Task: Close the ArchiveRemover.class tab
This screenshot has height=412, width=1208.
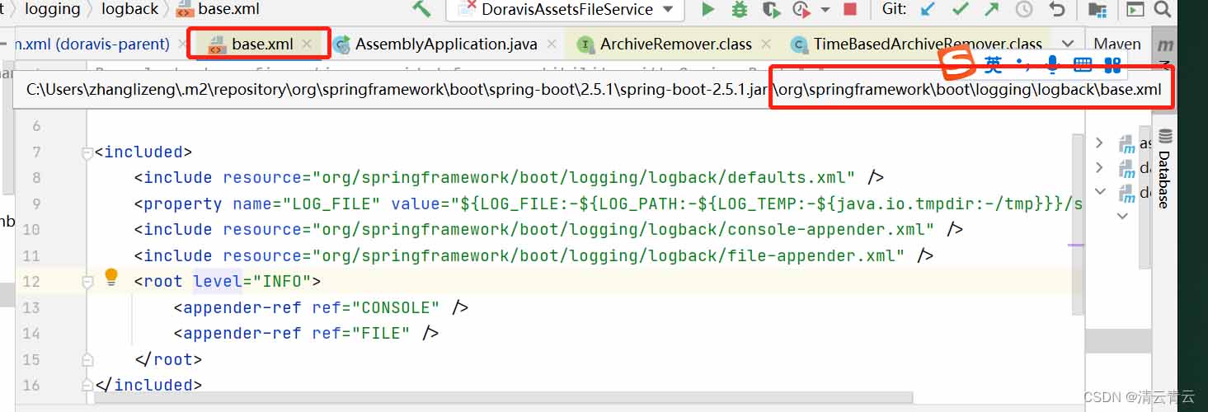Action: [766, 44]
